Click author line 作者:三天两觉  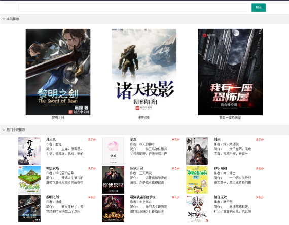[x=141, y=173]
